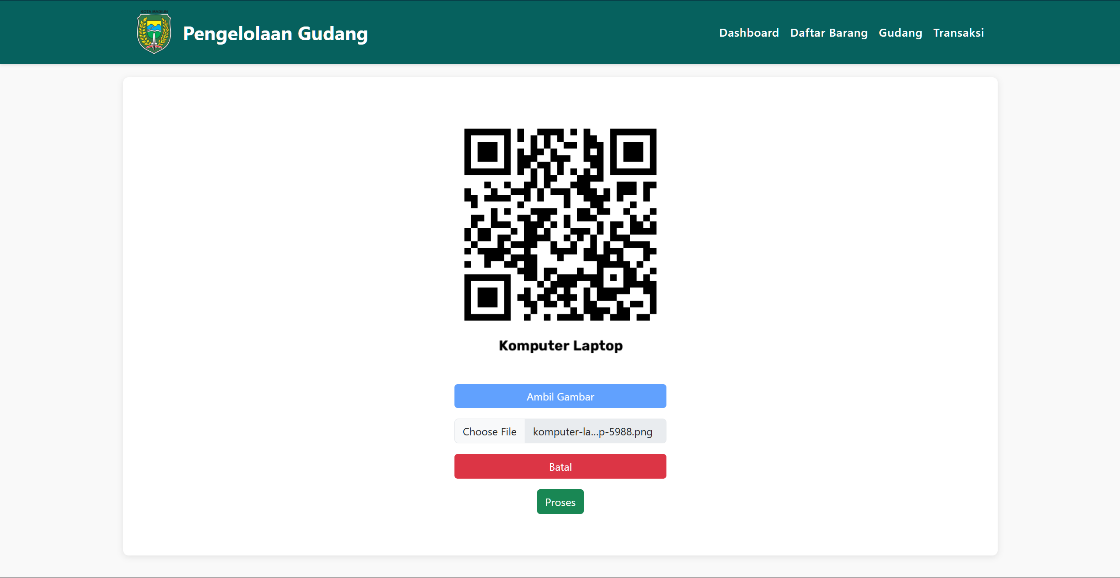Click Choose File to upload image

point(489,431)
